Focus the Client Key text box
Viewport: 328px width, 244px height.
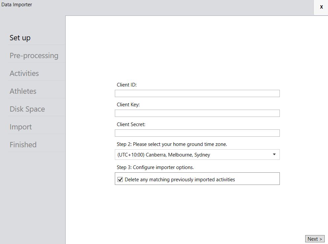(197, 113)
